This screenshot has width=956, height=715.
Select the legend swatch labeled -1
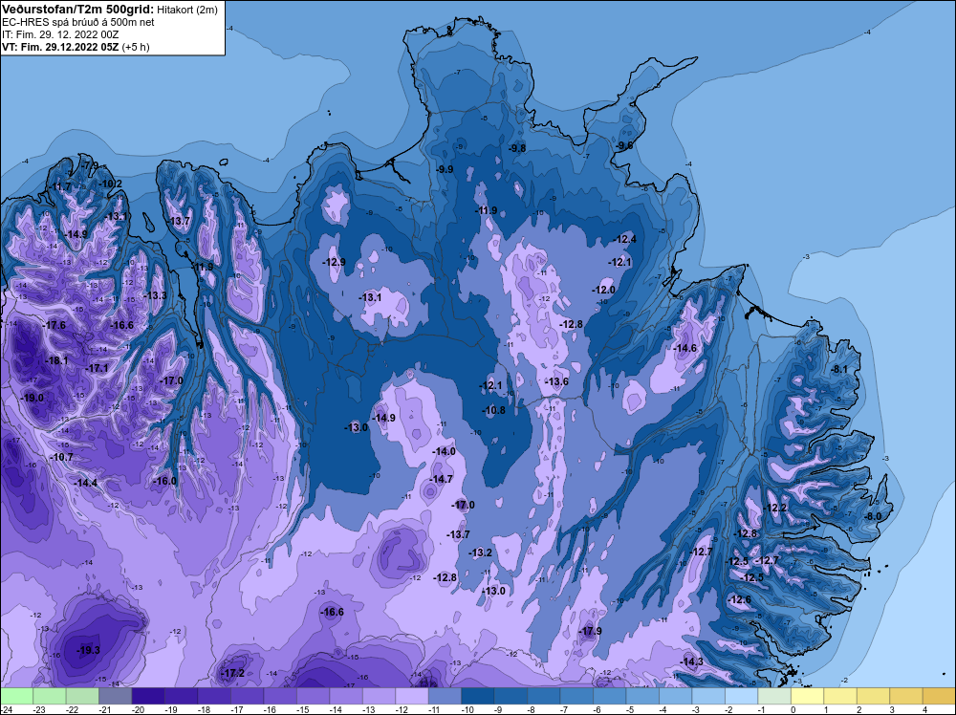pyautogui.click(x=774, y=696)
